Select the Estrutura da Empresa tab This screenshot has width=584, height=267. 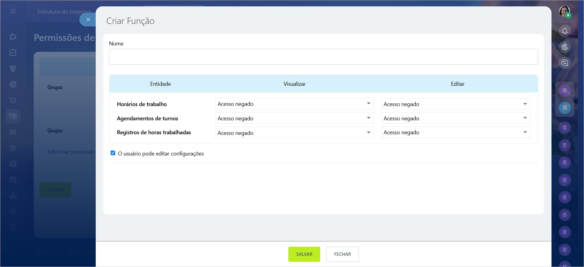click(64, 12)
